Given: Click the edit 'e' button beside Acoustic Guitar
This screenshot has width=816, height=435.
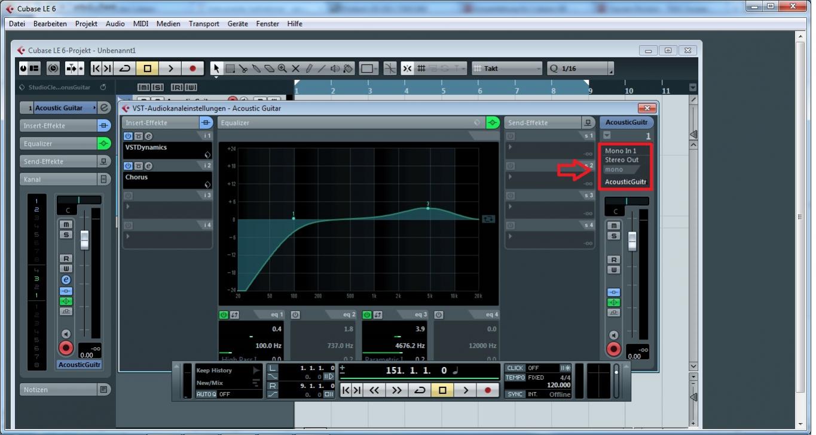Looking at the screenshot, I should click(105, 108).
